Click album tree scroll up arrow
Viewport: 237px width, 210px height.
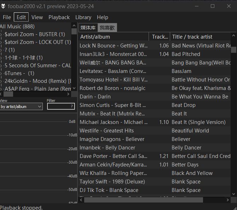click(x=74, y=25)
